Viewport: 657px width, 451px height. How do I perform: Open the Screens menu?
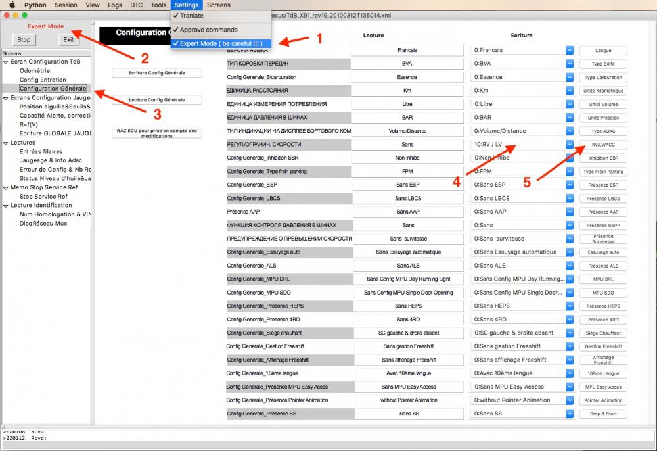[219, 5]
